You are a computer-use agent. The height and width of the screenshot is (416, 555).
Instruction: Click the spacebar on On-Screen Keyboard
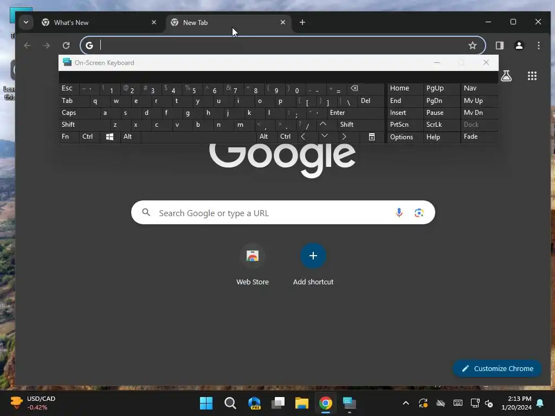pos(198,136)
